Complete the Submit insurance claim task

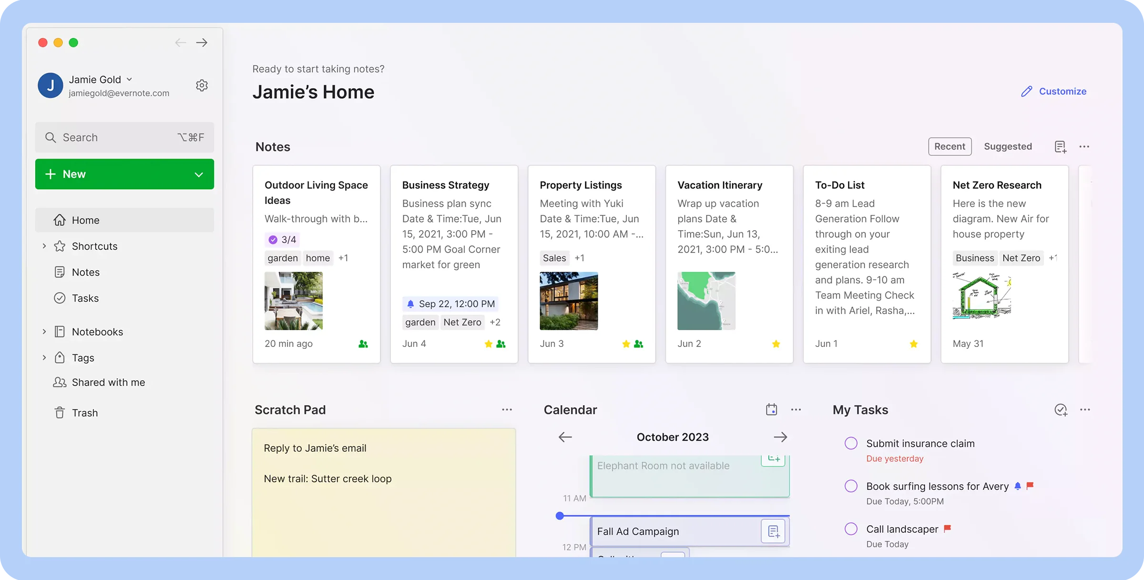(851, 443)
